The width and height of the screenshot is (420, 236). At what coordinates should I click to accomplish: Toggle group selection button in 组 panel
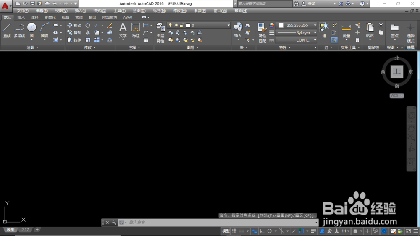(x=334, y=40)
